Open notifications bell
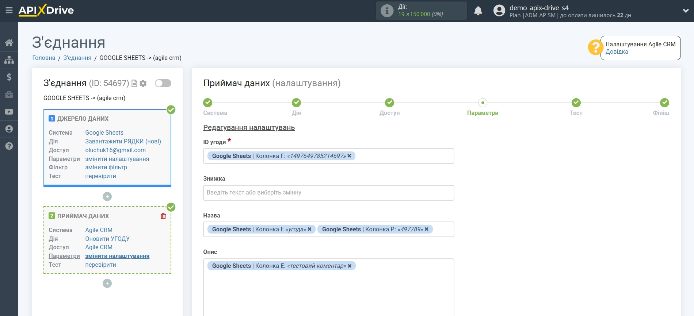Viewport: 694px width, 316px height. point(478,11)
